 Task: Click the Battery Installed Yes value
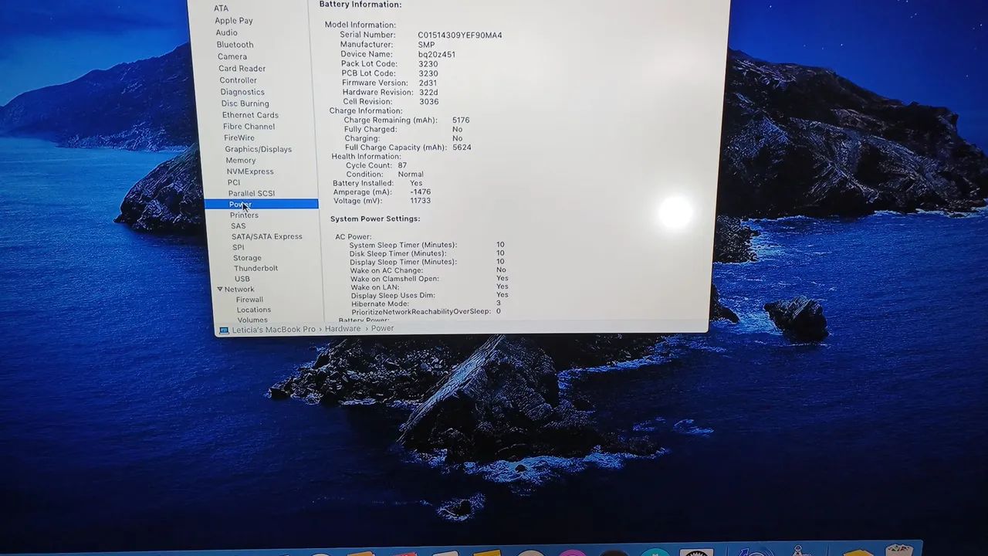416,184
